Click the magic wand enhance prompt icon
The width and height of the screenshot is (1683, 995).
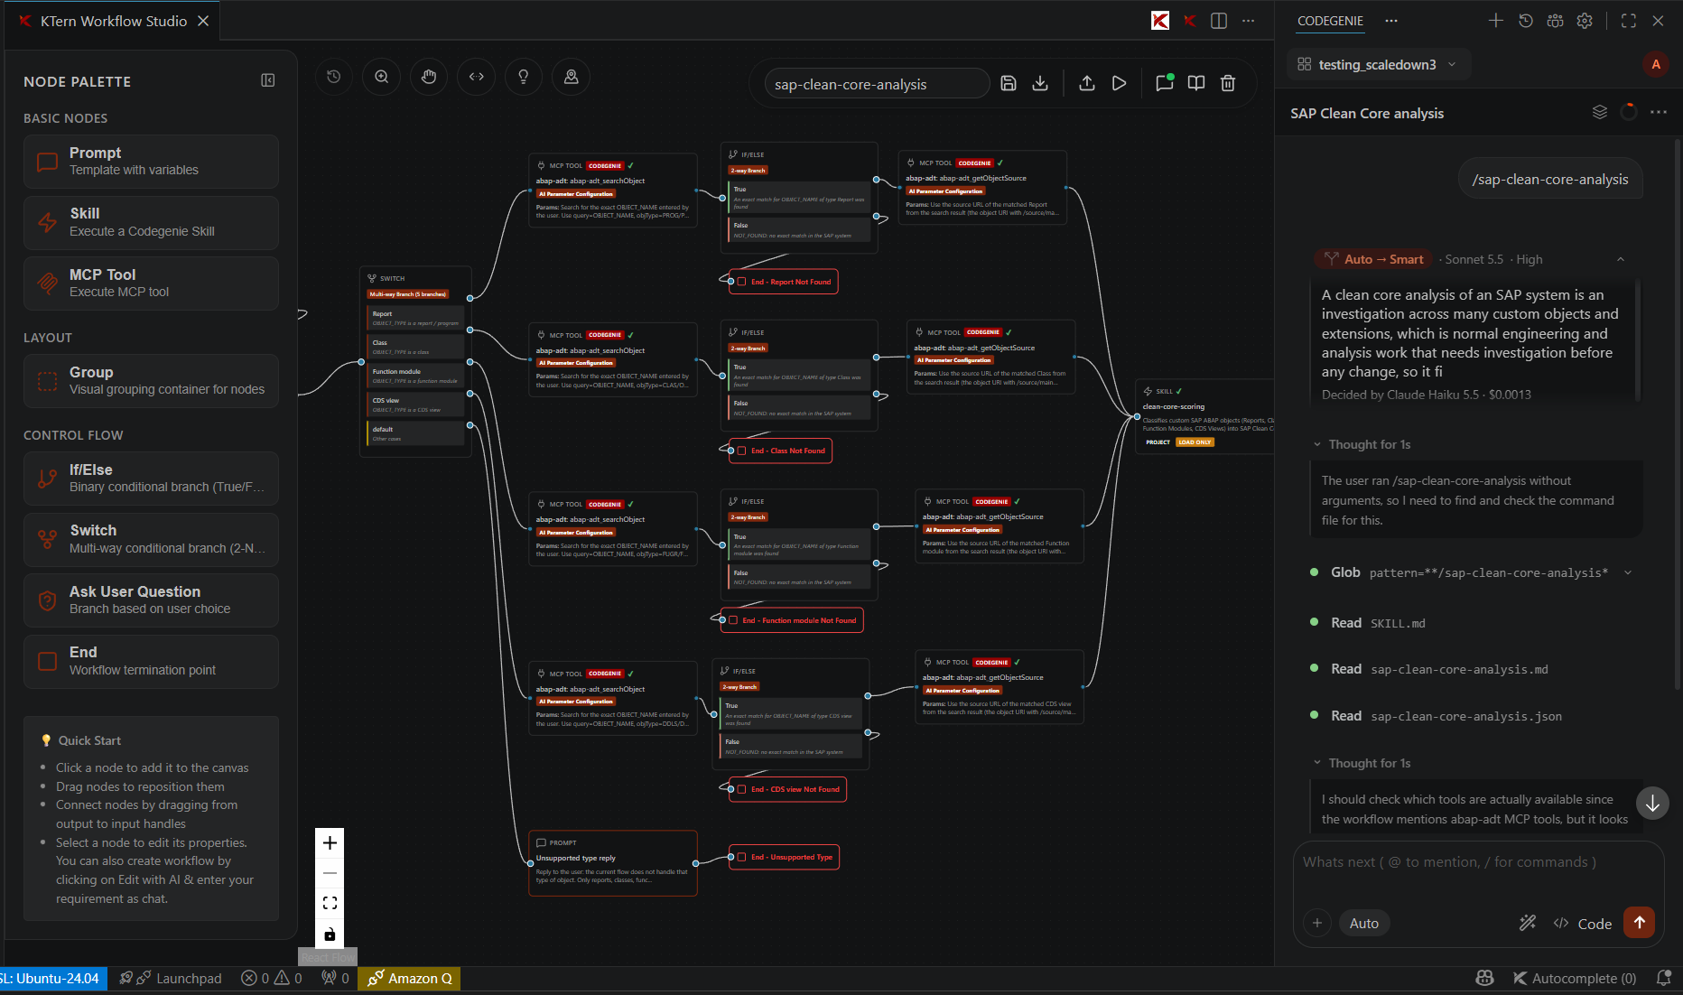coord(1528,923)
